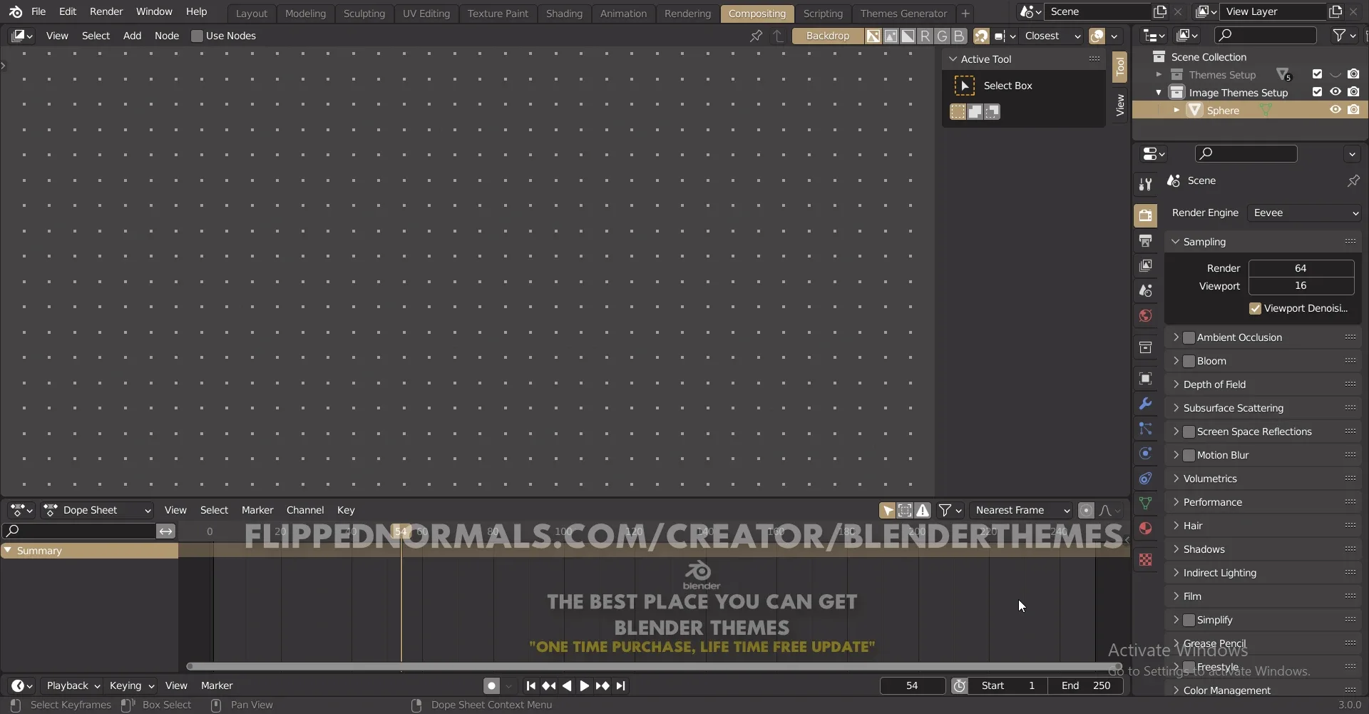
Task: Hide Image Themes Setup collection via eye
Action: (x=1335, y=92)
